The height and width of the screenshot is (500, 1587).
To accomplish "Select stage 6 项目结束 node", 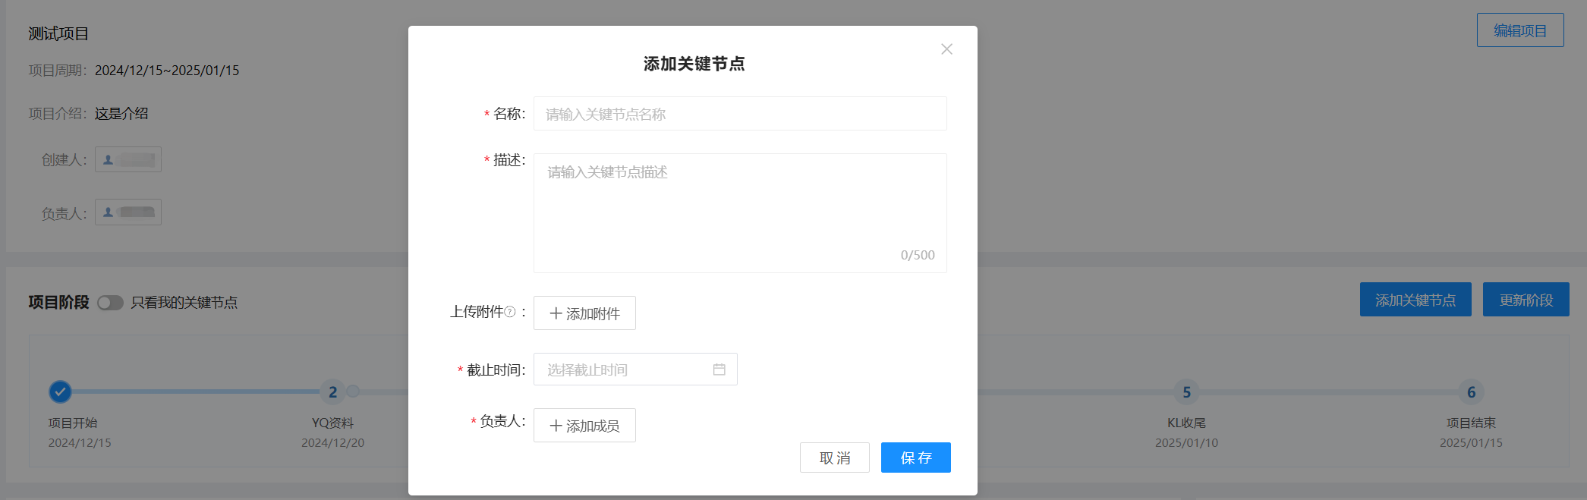I will (1471, 392).
